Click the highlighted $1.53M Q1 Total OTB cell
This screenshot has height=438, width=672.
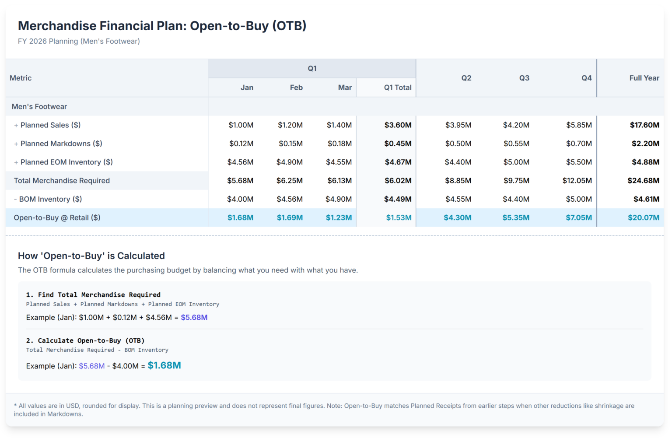point(399,217)
